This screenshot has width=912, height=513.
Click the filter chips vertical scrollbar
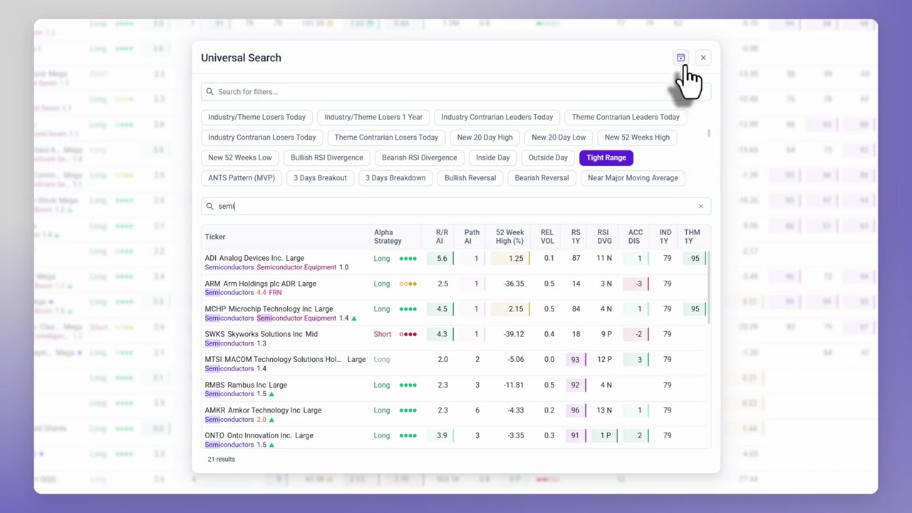(x=709, y=133)
